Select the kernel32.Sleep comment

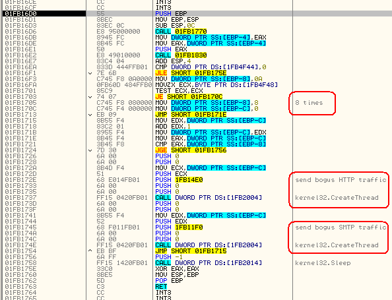pos(323,263)
